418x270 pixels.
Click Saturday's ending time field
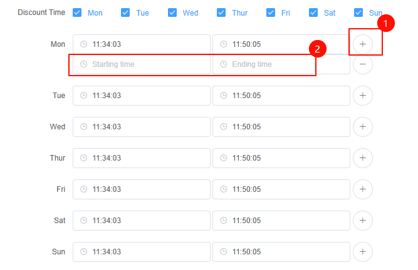(281, 221)
